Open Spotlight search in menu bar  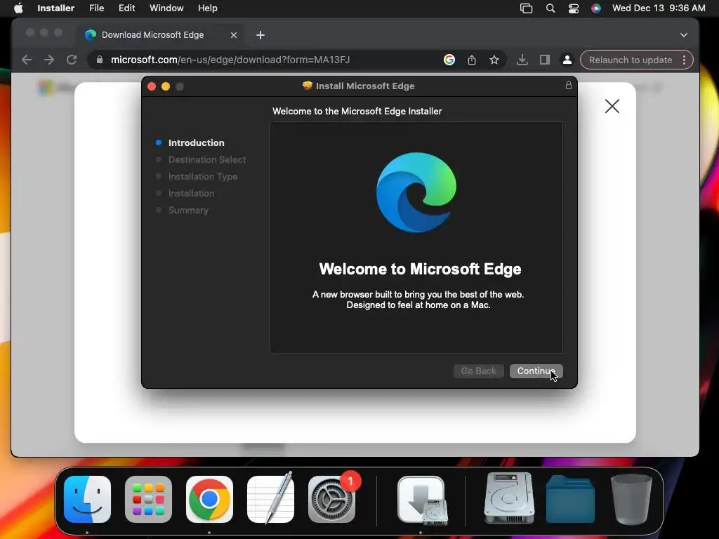(550, 8)
